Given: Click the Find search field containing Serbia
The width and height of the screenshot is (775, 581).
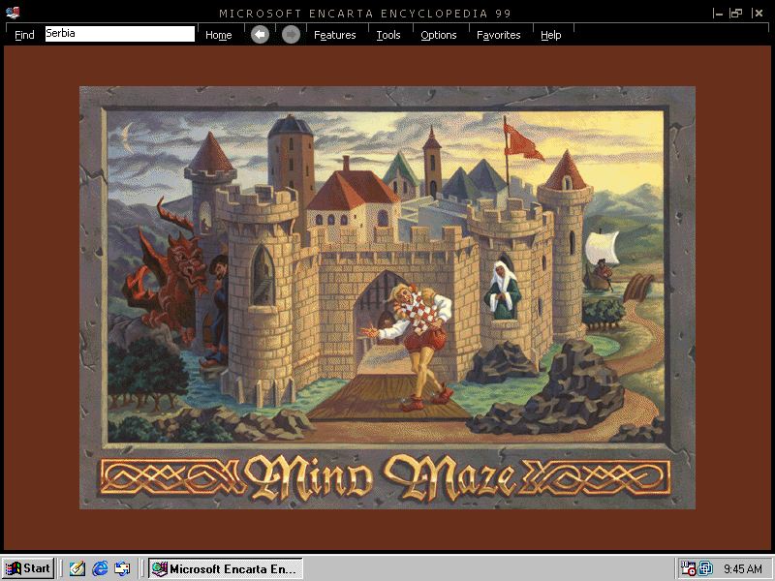Looking at the screenshot, I should tap(119, 34).
